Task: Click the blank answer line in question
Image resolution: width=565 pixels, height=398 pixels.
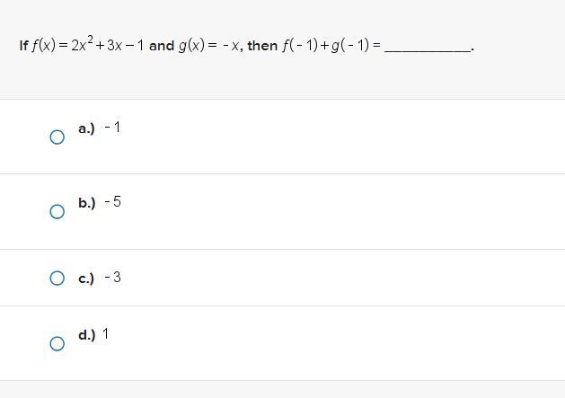Action: tap(428, 47)
